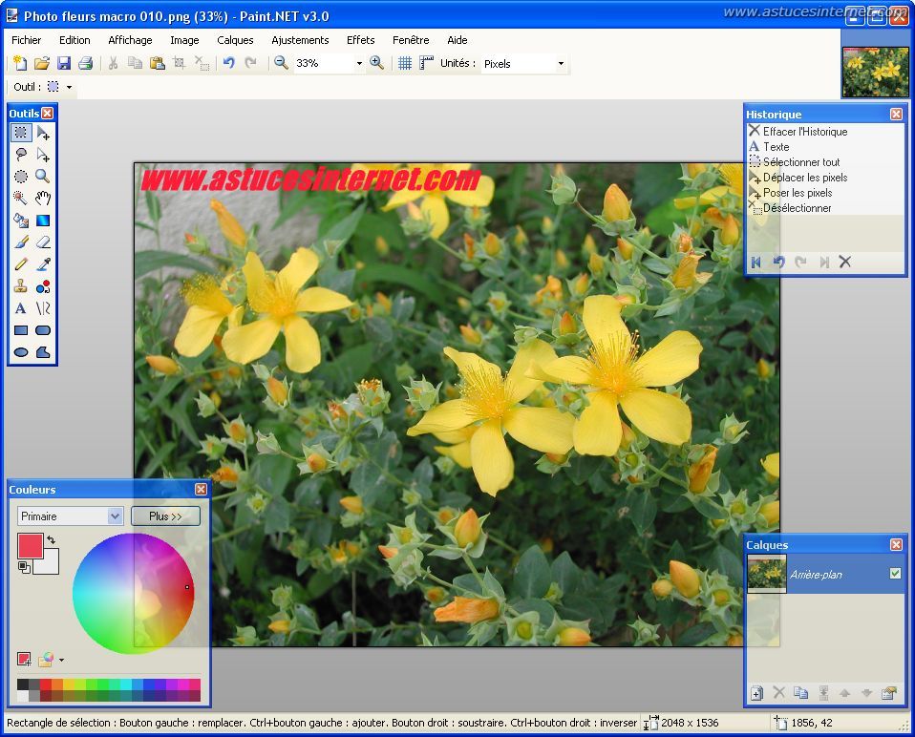
Task: Click the image thumbnail at top right
Action: [x=875, y=72]
